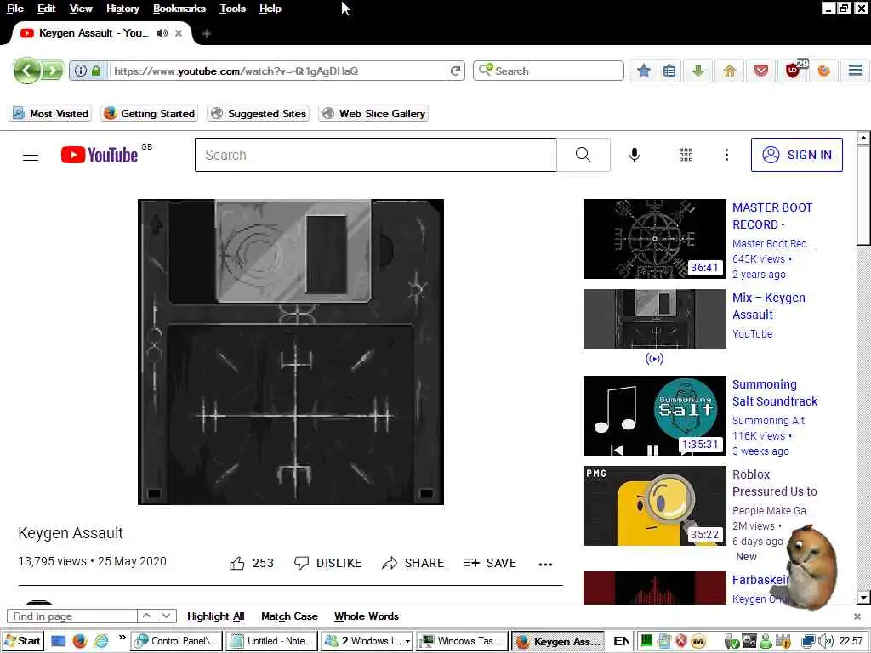Open a new tab with plus button
The image size is (871, 653).
pyautogui.click(x=206, y=34)
